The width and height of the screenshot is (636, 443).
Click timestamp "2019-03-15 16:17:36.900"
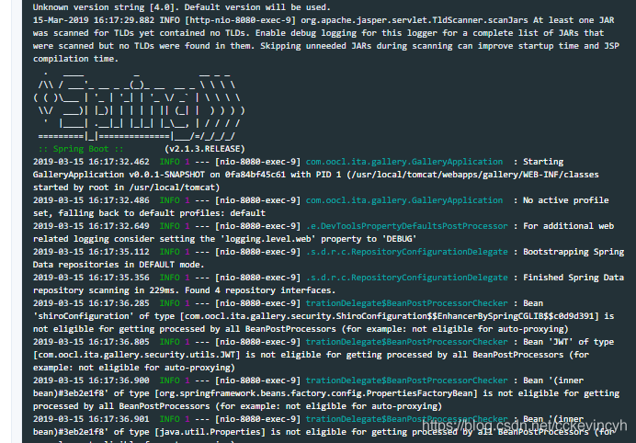[91, 381]
